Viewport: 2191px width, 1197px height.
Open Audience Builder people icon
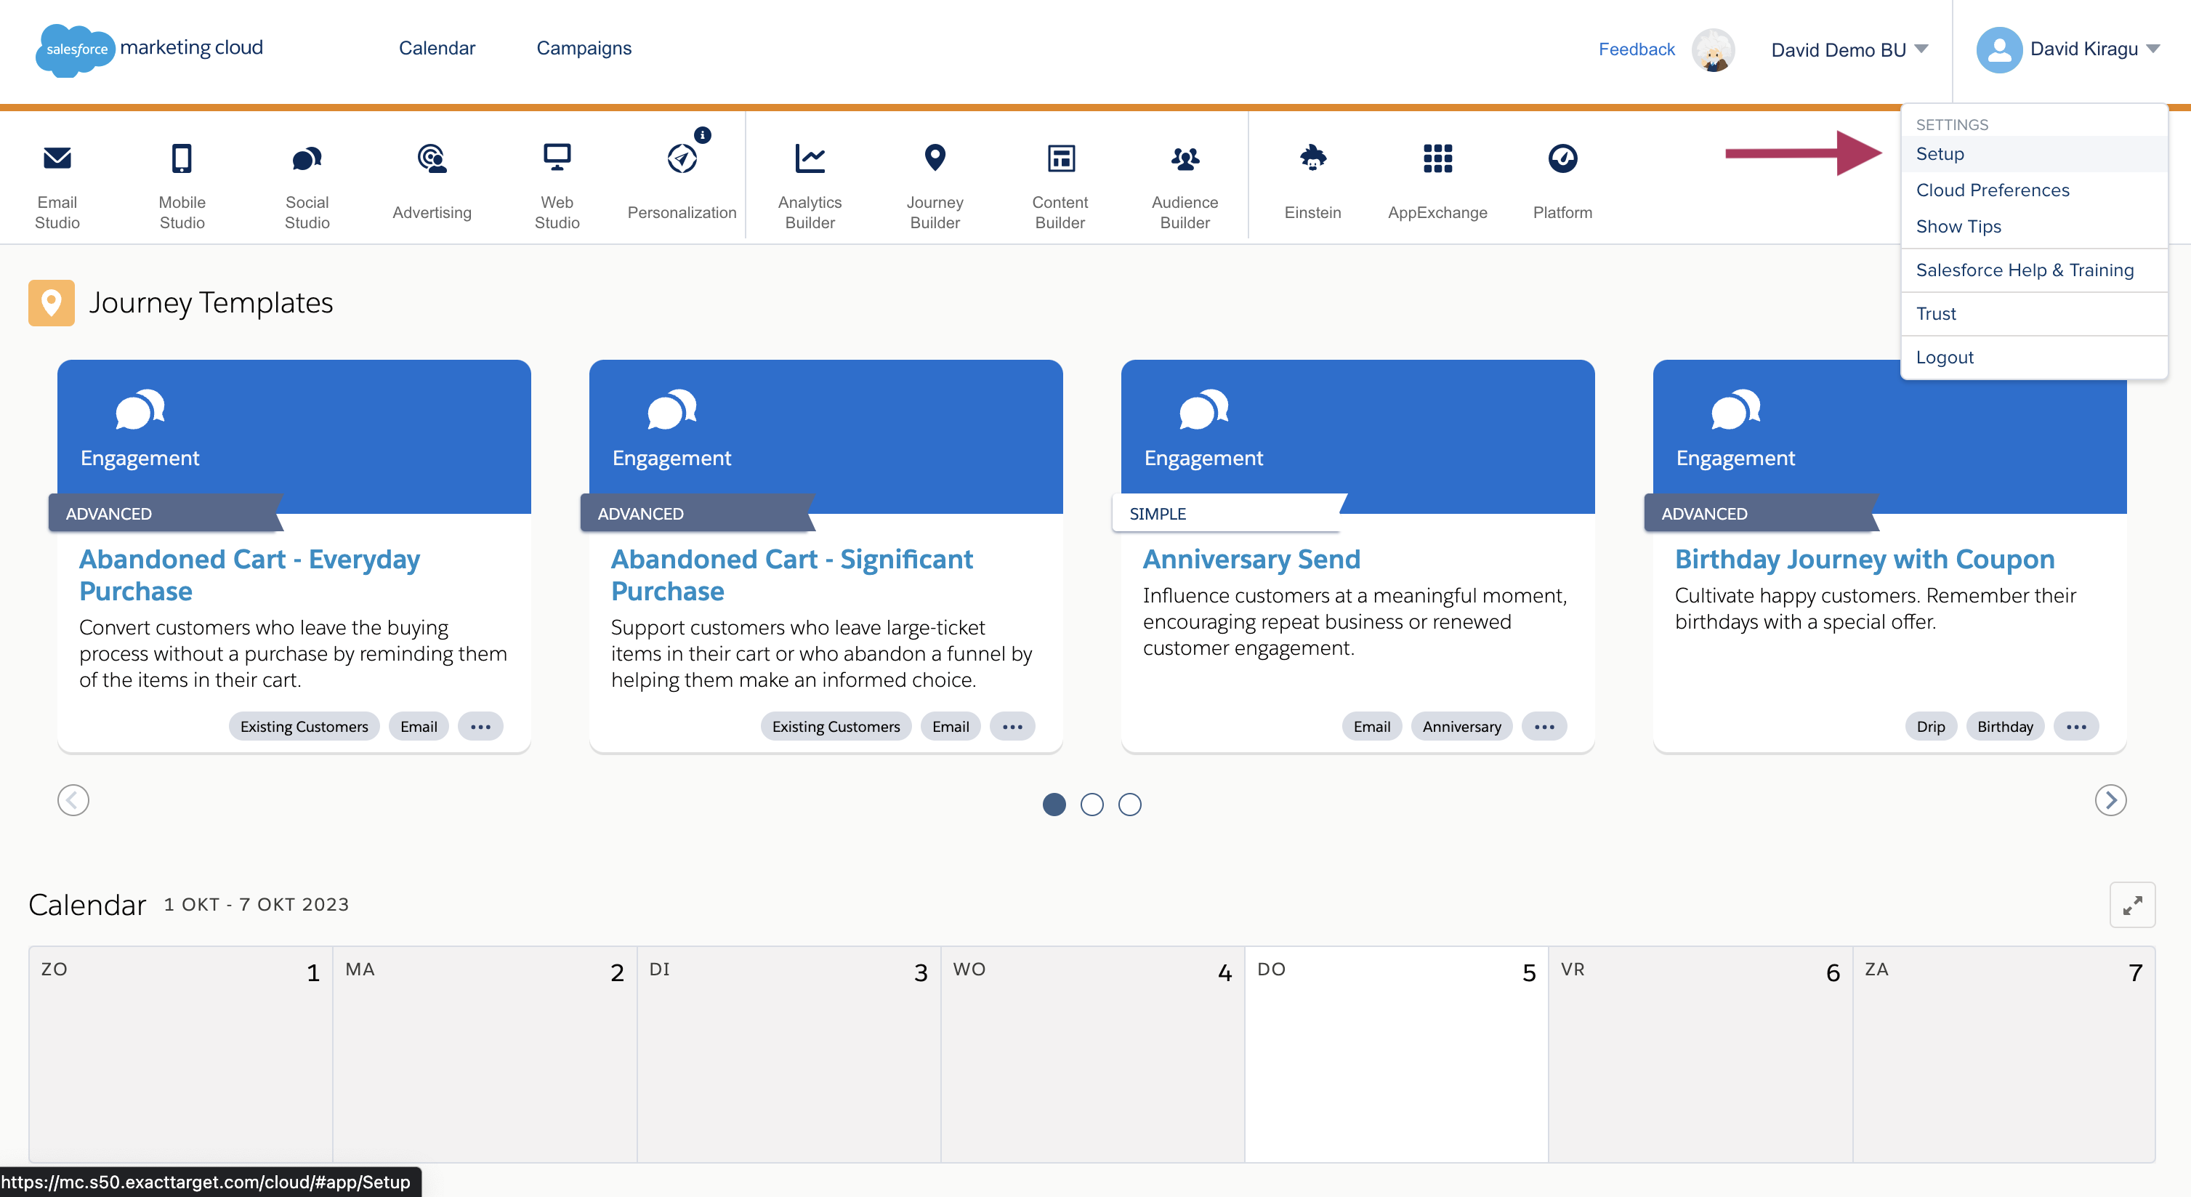click(x=1185, y=158)
